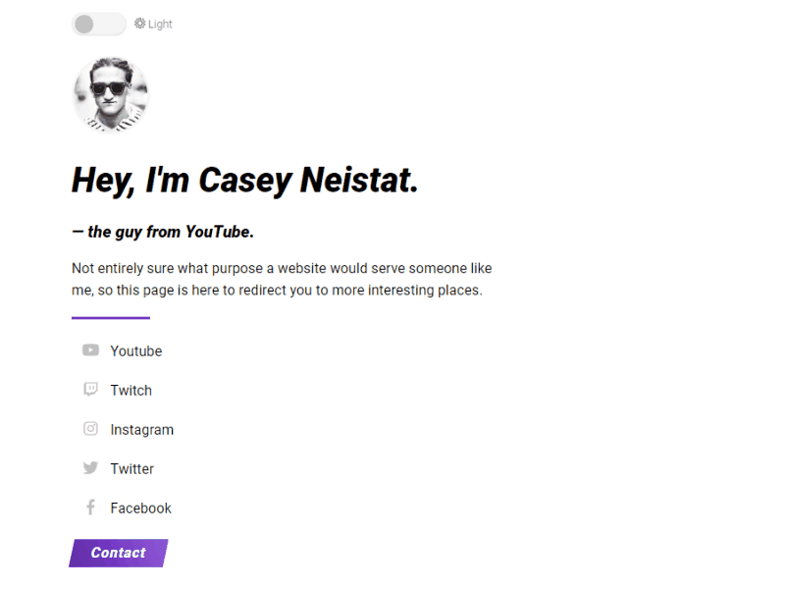785x589 pixels.
Task: Open Casey's profile photo
Action: tap(111, 95)
